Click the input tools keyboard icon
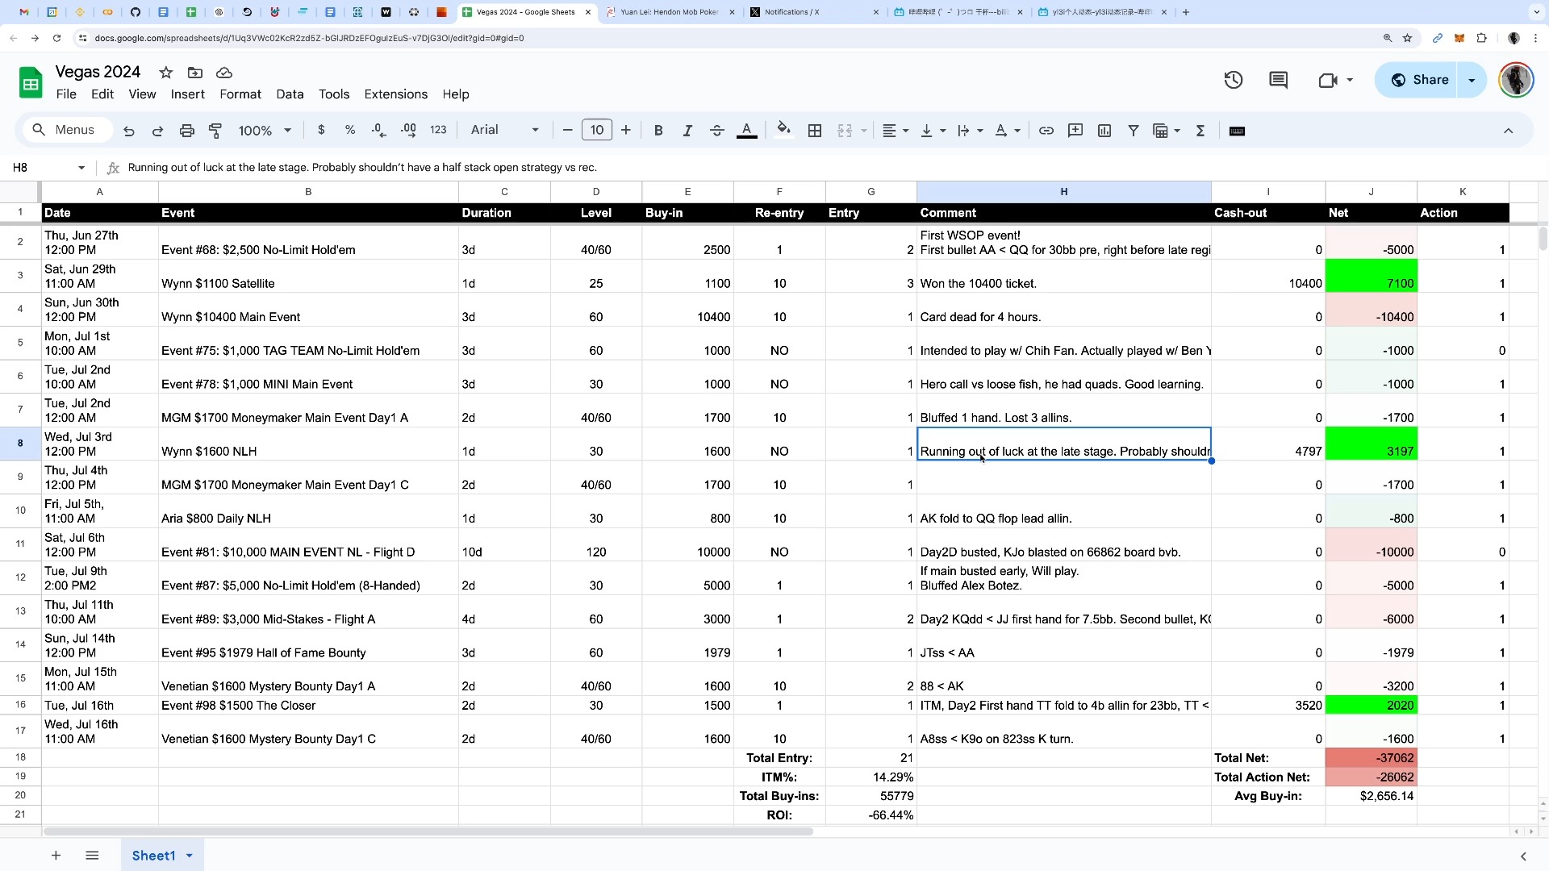Viewport: 1549px width, 871px height. click(x=1237, y=131)
